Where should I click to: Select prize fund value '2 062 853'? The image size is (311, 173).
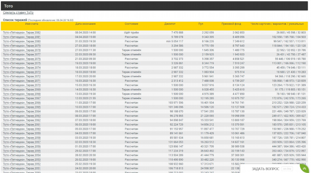[x=238, y=33]
